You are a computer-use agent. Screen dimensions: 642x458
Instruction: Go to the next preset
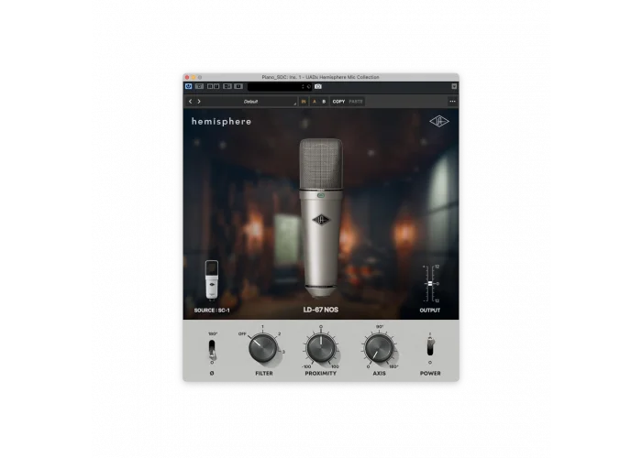199,102
